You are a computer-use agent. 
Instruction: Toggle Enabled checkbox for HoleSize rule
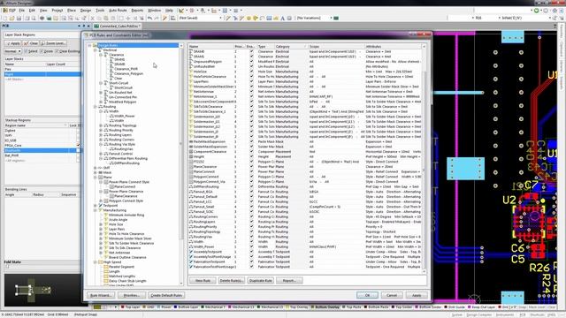click(x=251, y=72)
